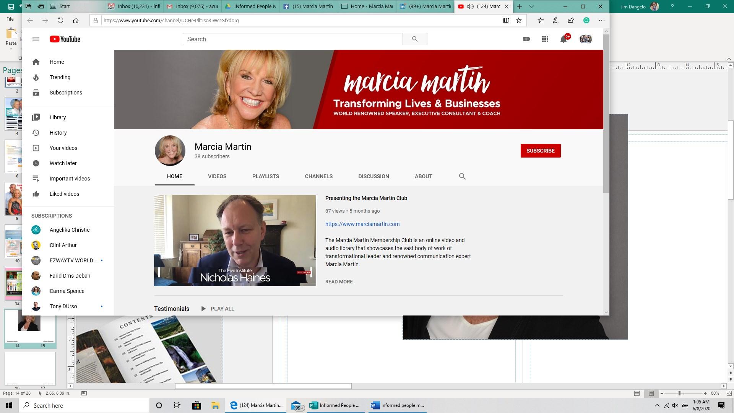Open a new browser tab with plus
Screen dimensions: 734x413
(519, 7)
